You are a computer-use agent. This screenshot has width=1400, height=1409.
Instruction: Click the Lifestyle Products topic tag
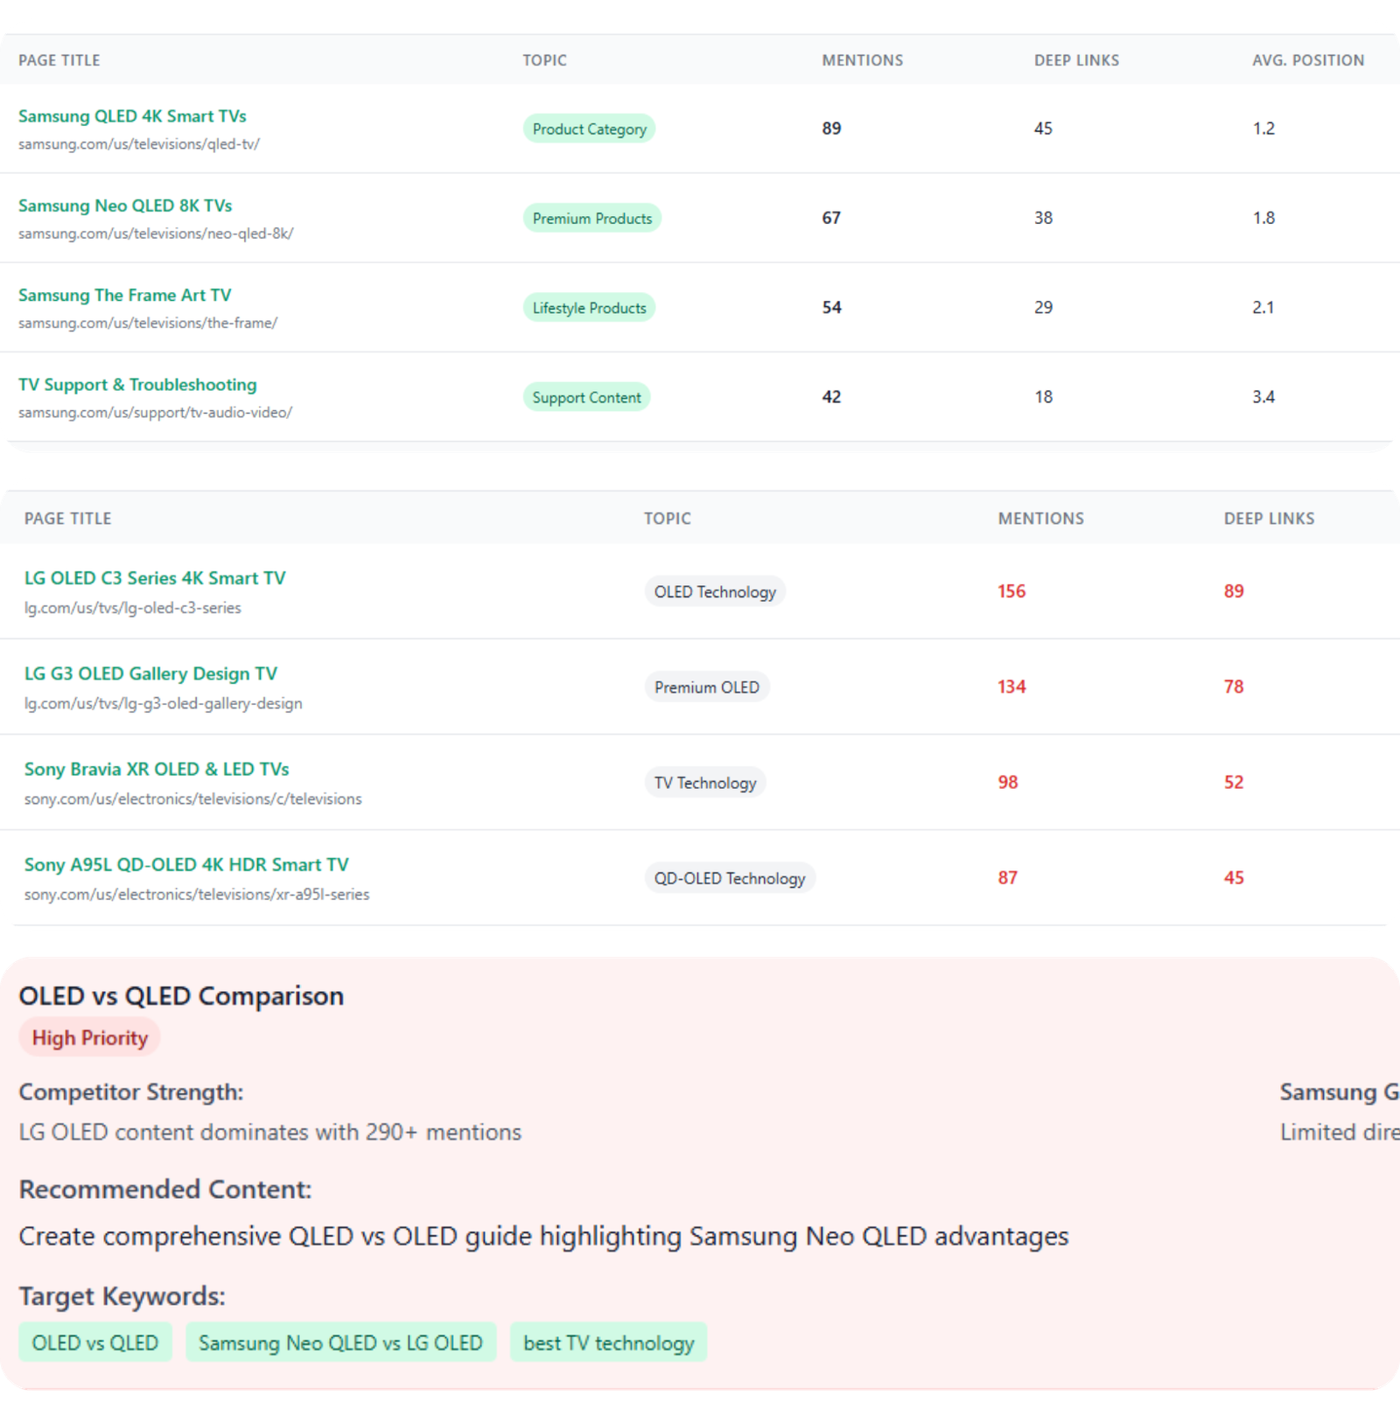coord(589,308)
